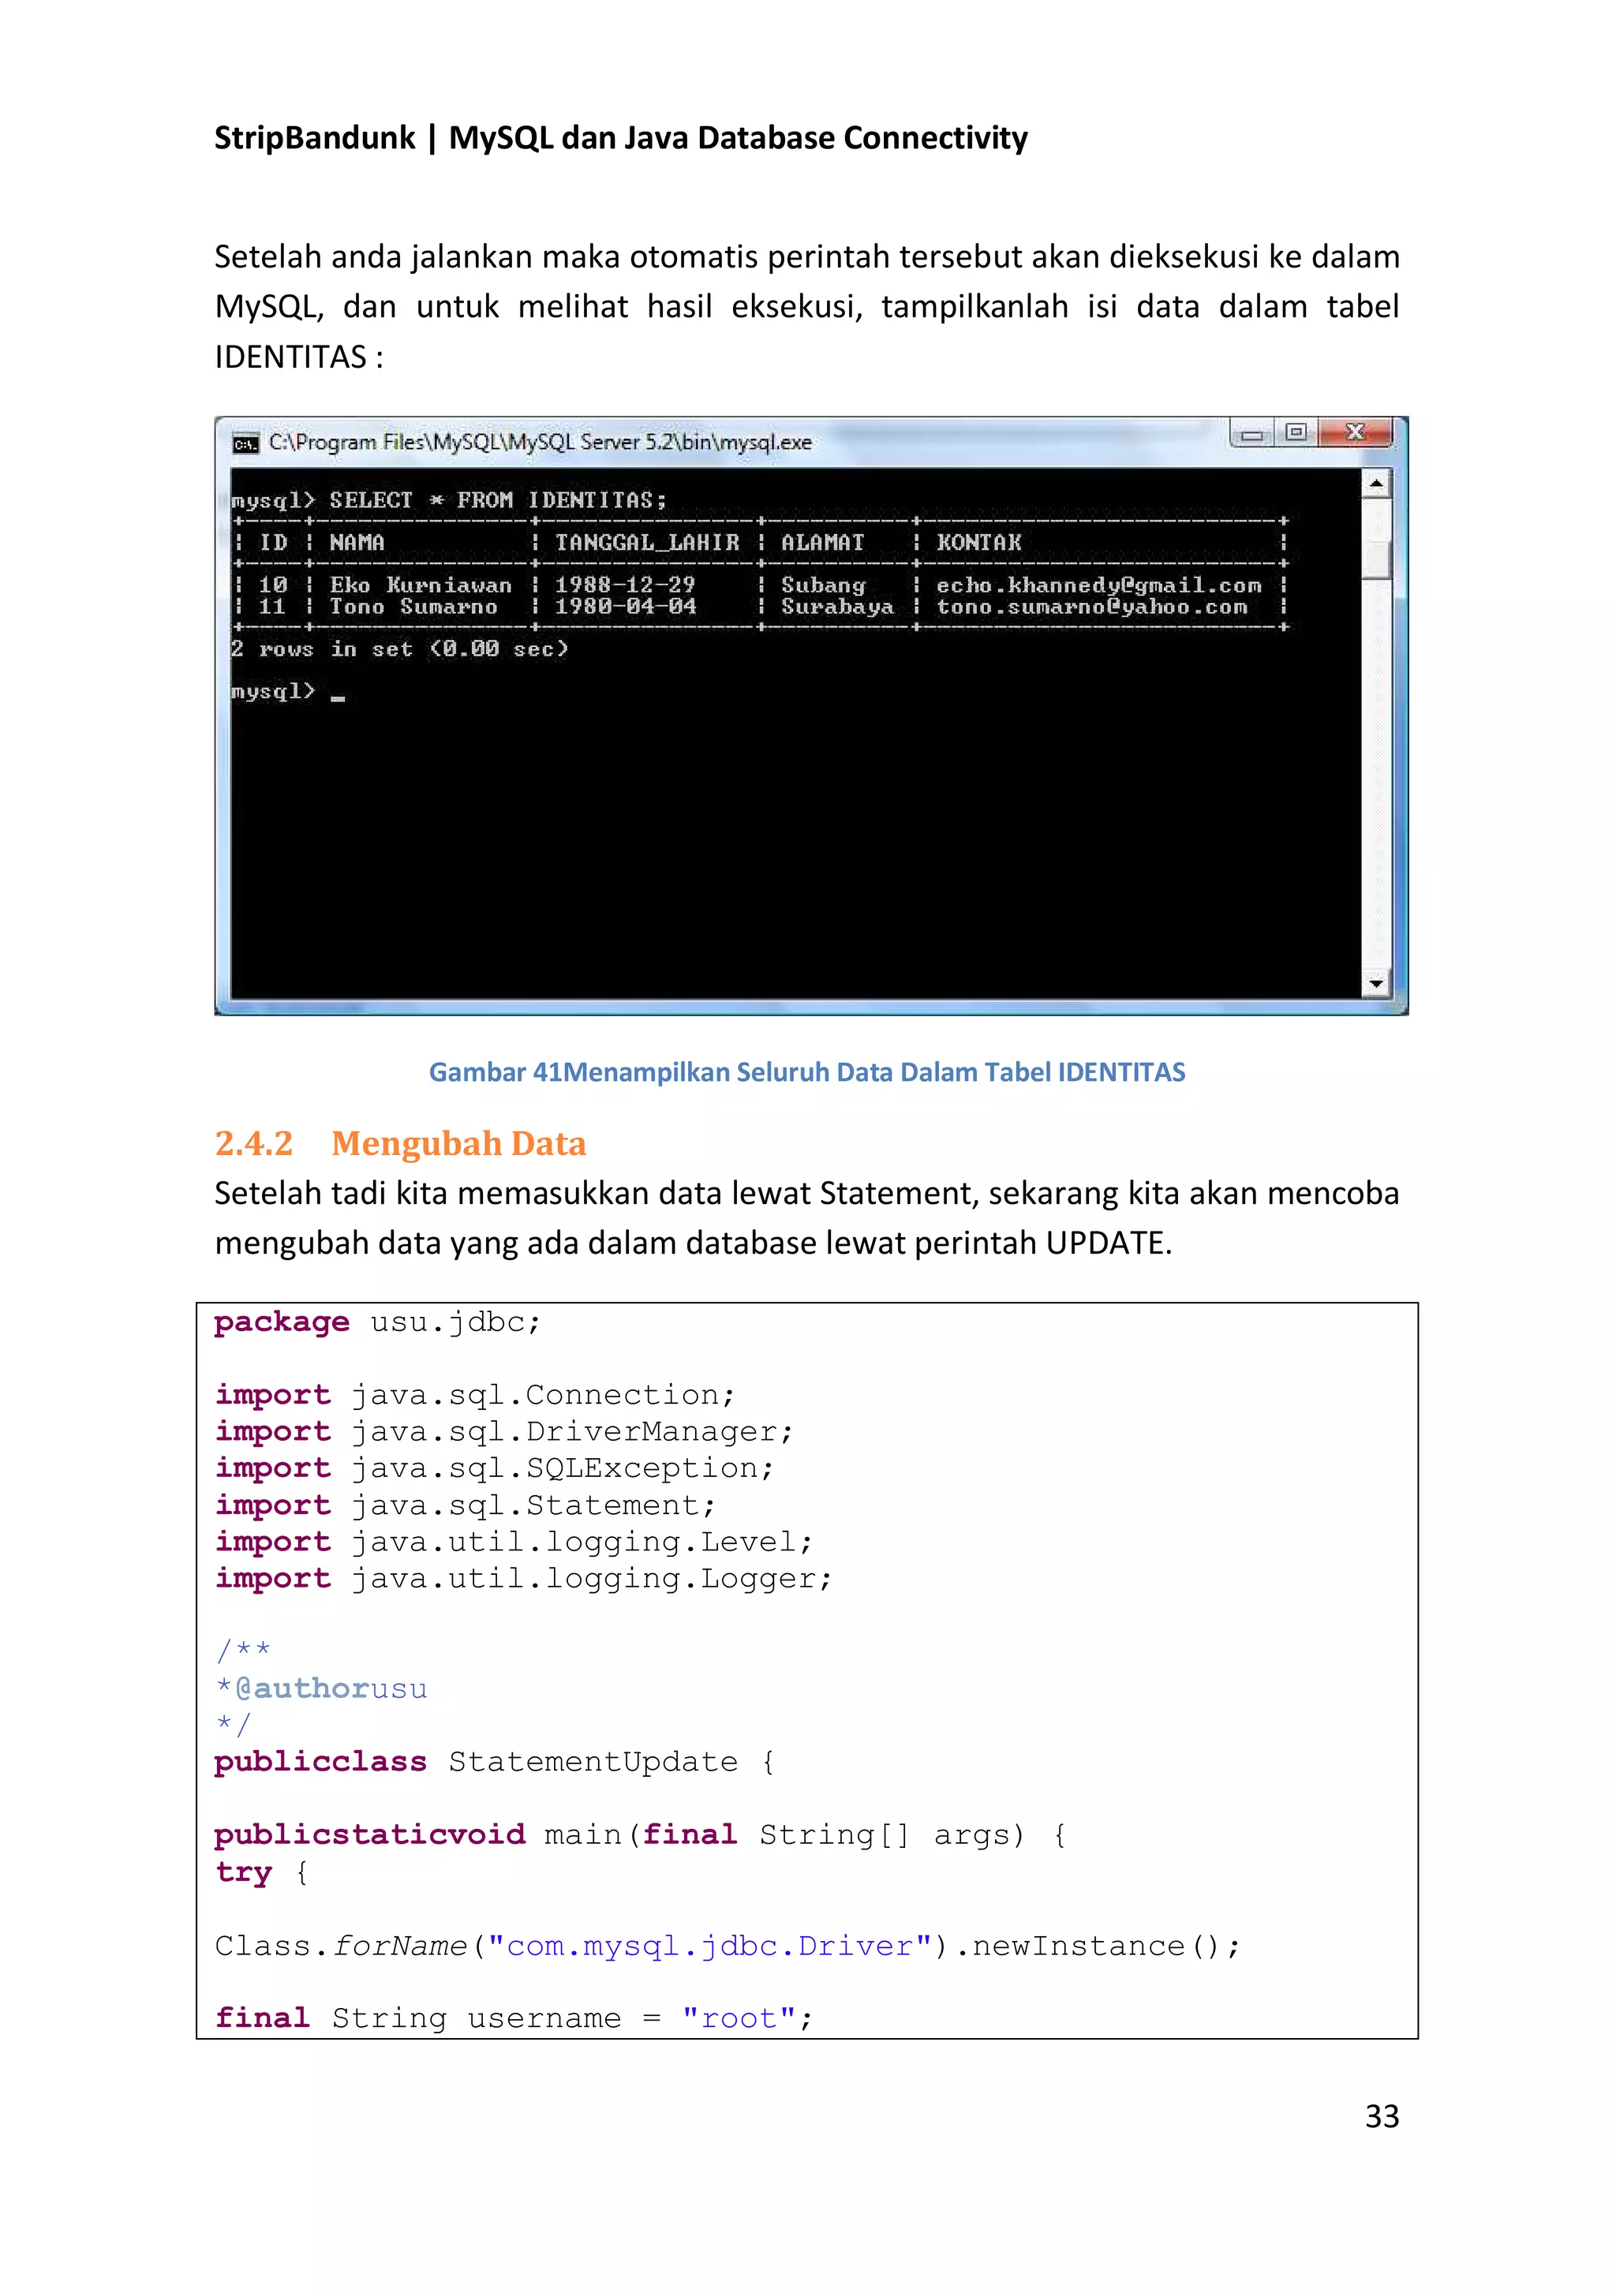This screenshot has height=2296, width=1616.
Task: Click the mysql.exe title bar path text
Action: pos(540,442)
